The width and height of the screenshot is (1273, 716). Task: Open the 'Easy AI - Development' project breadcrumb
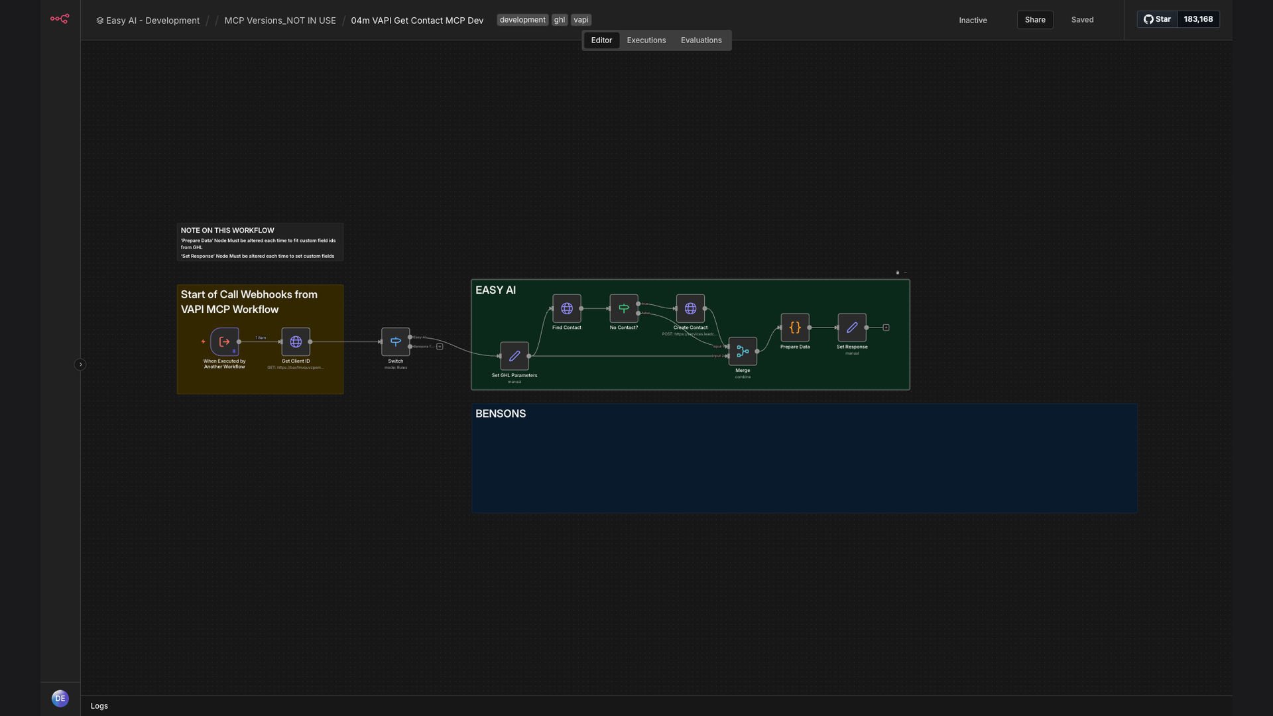click(x=148, y=21)
